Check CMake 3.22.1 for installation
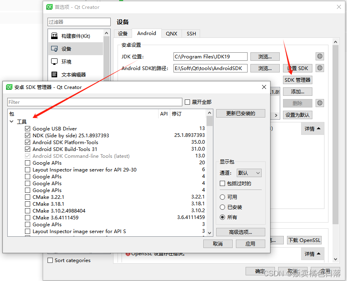 tap(27, 197)
